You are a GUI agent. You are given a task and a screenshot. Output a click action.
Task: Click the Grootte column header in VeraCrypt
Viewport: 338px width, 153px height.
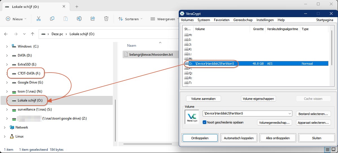[257, 29]
